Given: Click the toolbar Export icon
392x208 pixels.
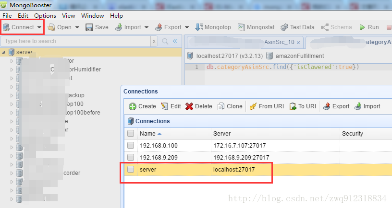Looking at the screenshot, I should (x=159, y=27).
